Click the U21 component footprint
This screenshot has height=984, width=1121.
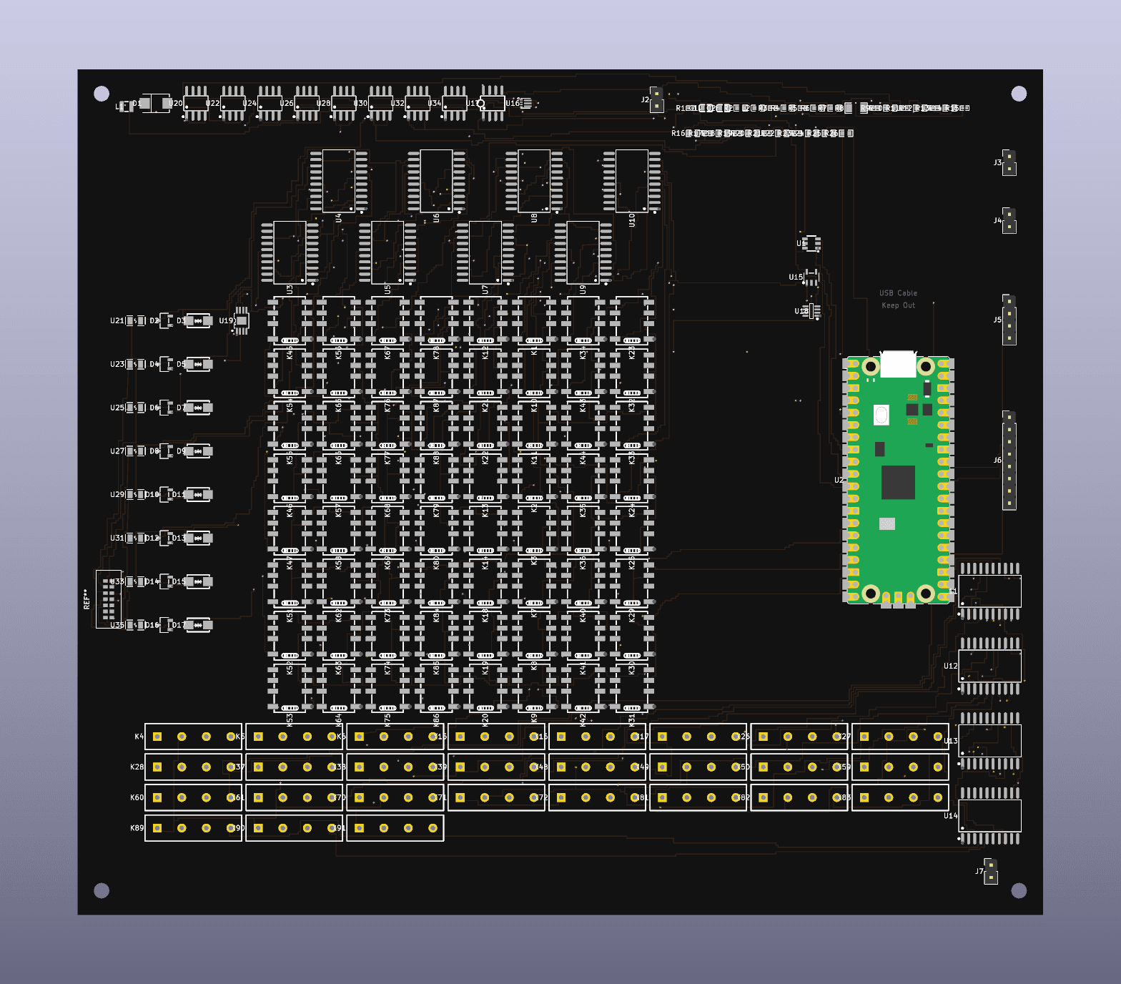pyautogui.click(x=136, y=321)
